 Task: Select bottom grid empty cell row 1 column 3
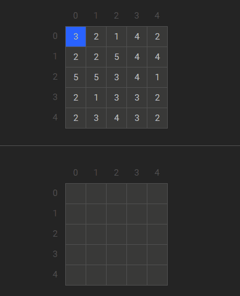137,214
